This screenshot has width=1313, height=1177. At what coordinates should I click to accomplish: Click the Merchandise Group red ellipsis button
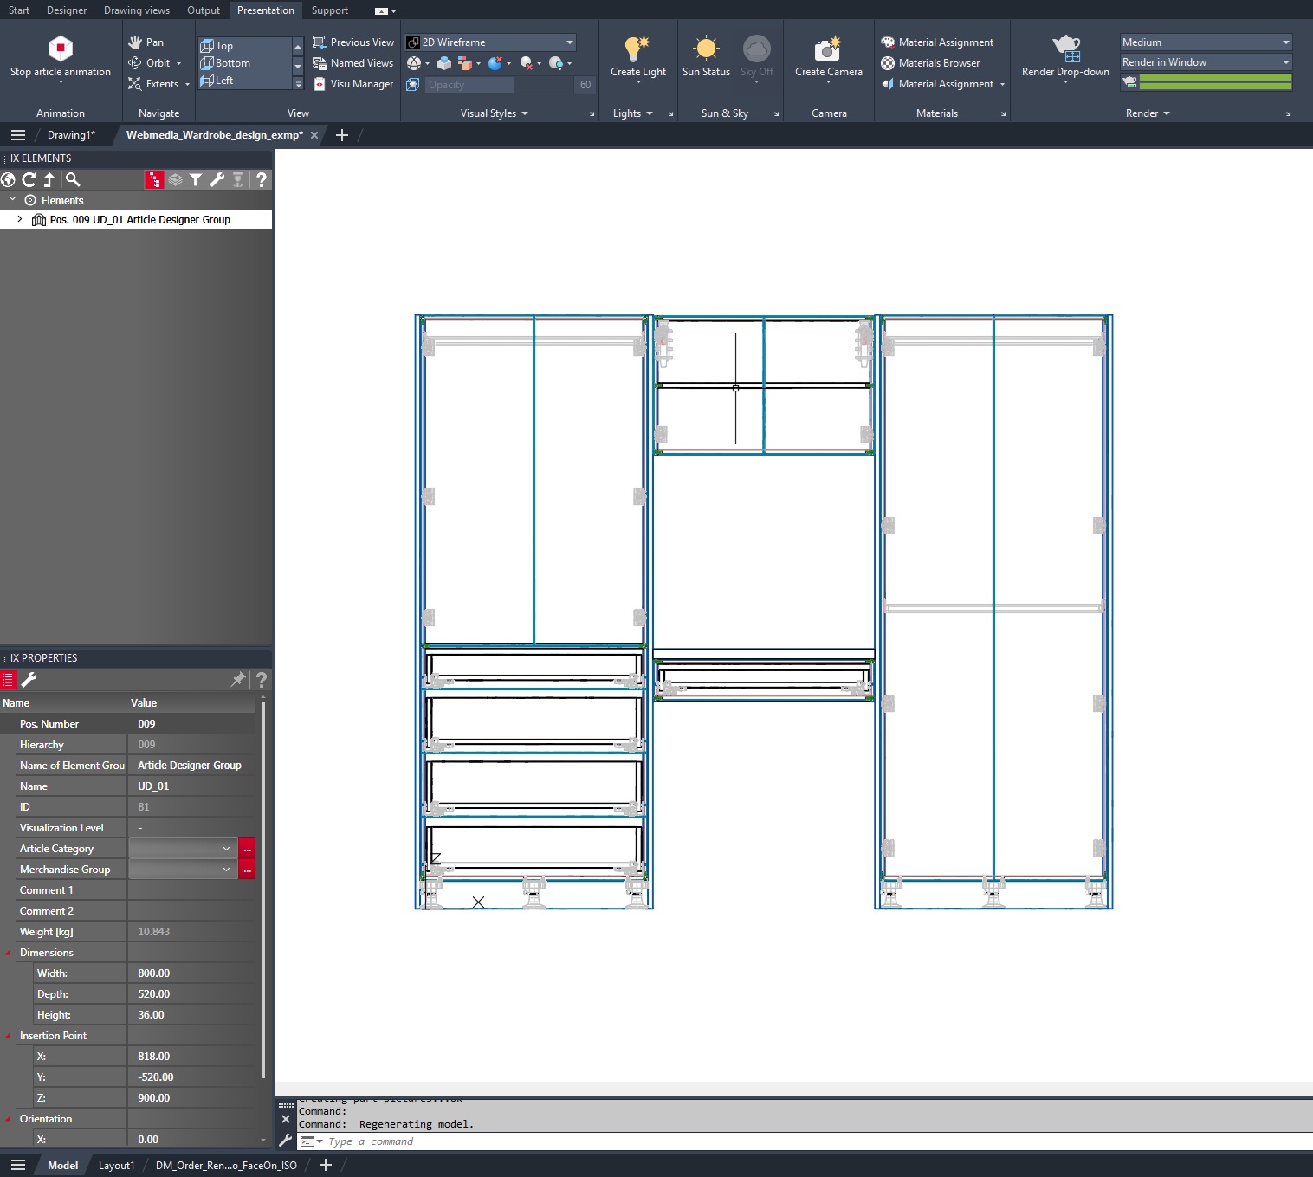coord(247,870)
